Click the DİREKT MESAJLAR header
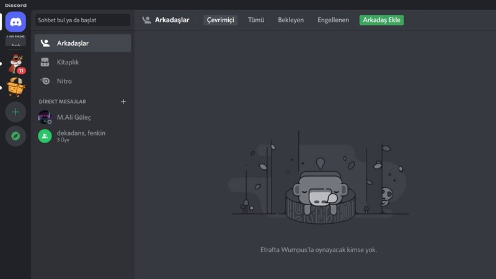Screen dimensions: 496x279 (x=63, y=102)
